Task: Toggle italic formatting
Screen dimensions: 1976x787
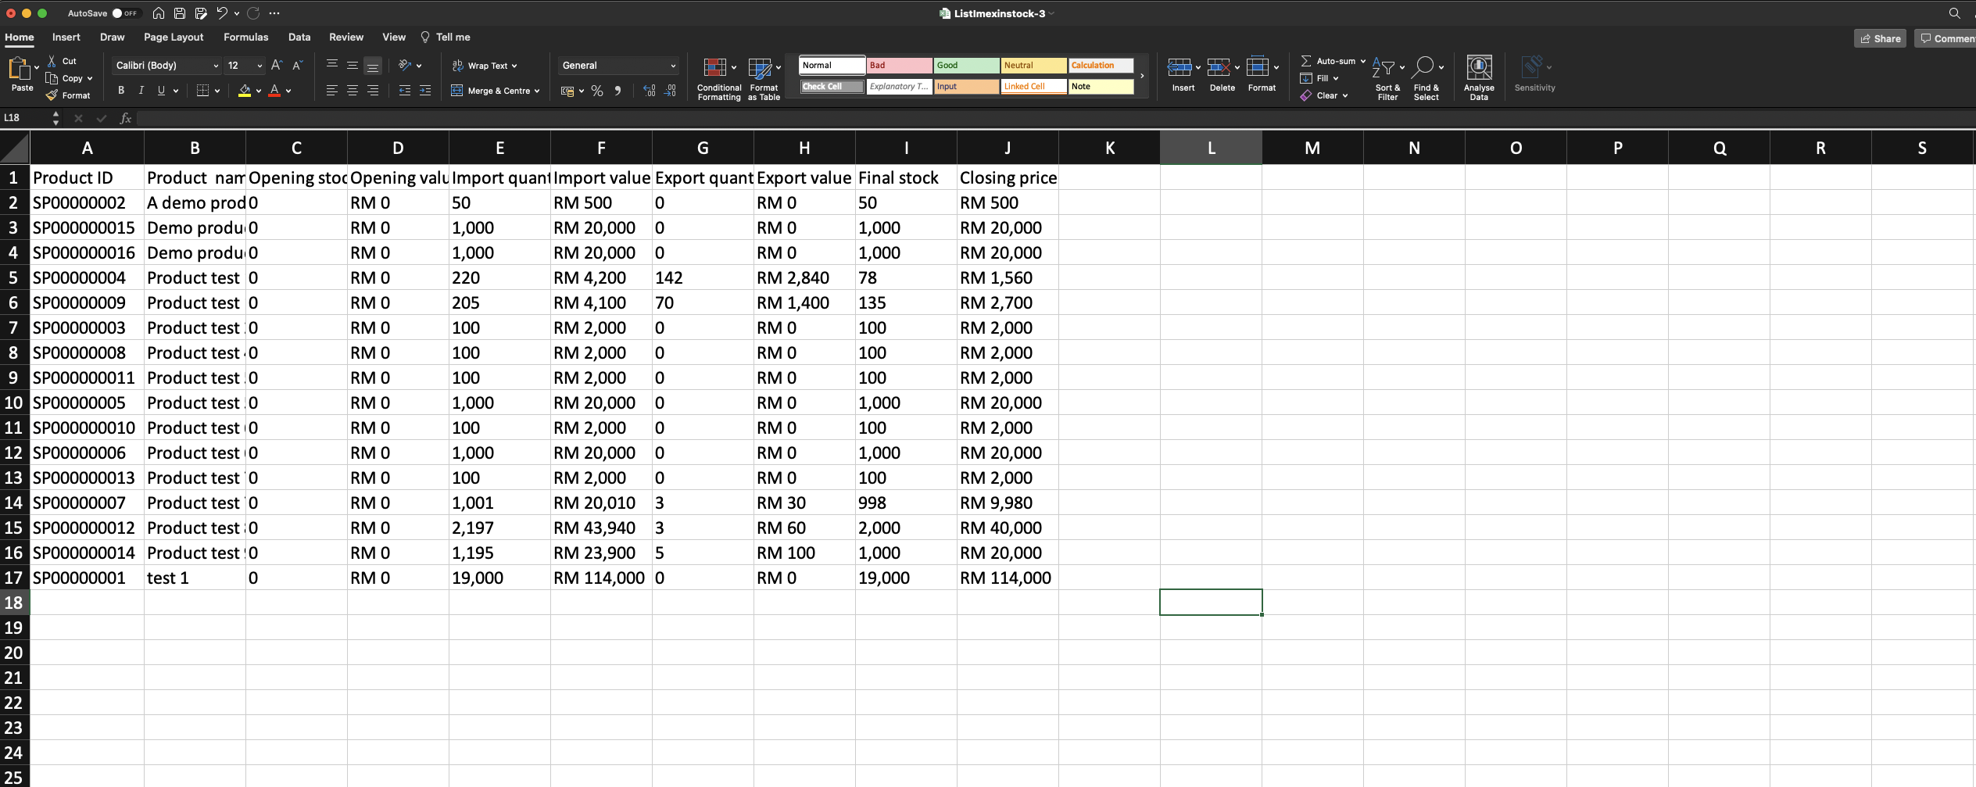Action: pyautogui.click(x=141, y=91)
